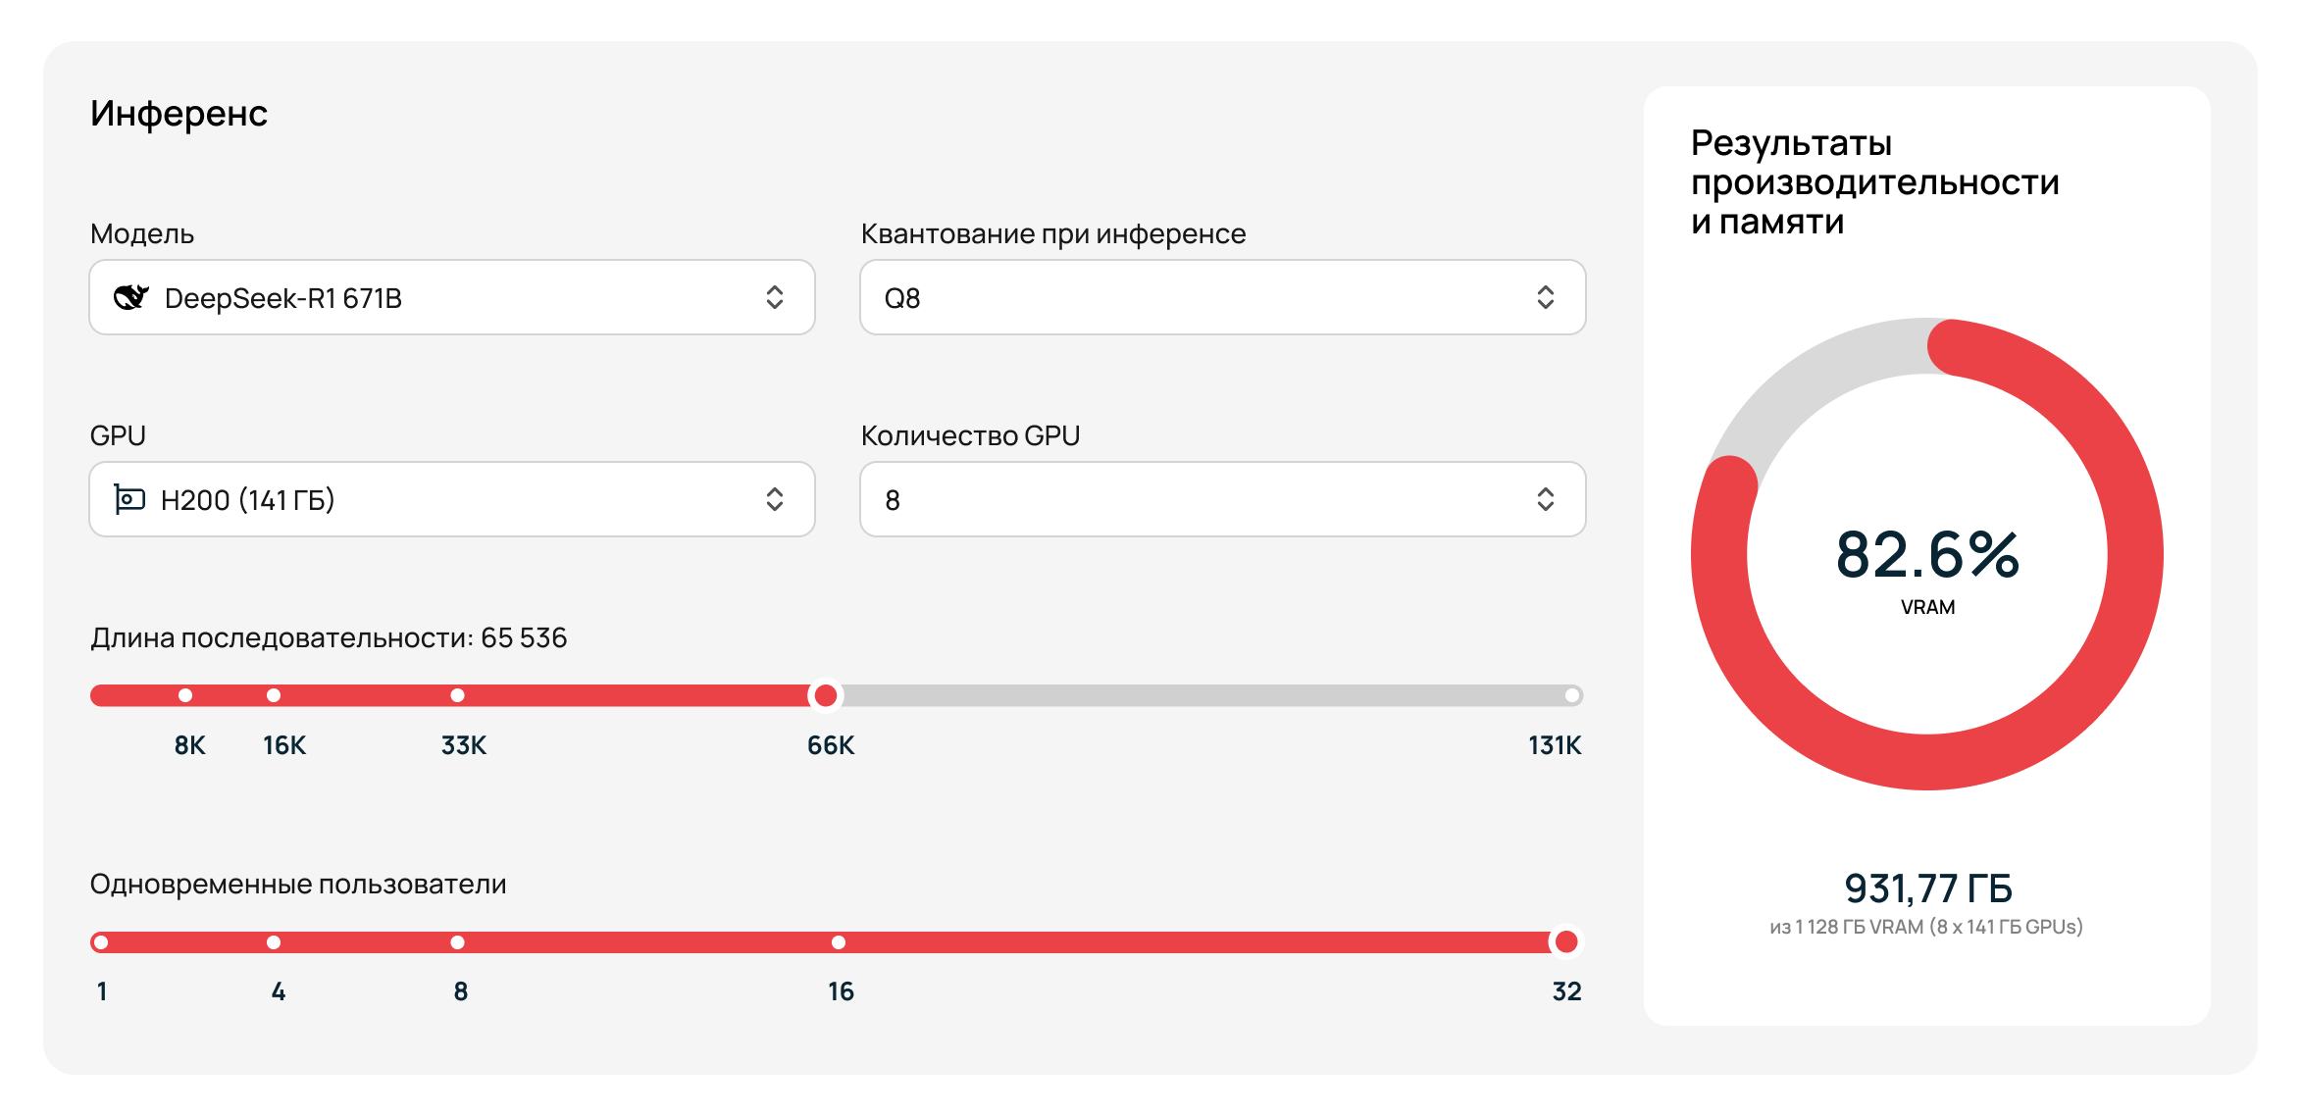Click the GPU card icon beside H200

click(x=129, y=499)
